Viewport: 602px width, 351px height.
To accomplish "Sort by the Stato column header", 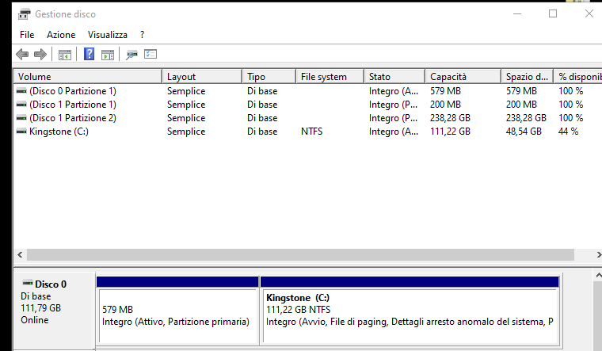I will pyautogui.click(x=394, y=76).
